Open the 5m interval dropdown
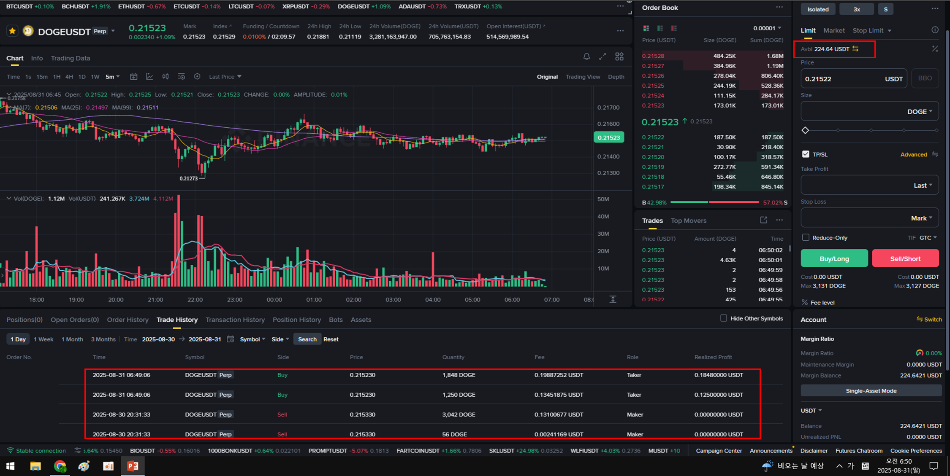This screenshot has width=950, height=476. [112, 77]
